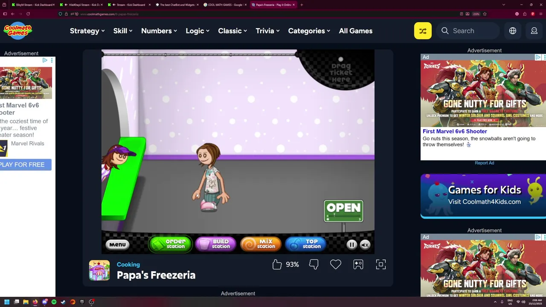The height and width of the screenshot is (307, 546).
Task: Open AdChoices icon on left ad
Action: (45, 61)
